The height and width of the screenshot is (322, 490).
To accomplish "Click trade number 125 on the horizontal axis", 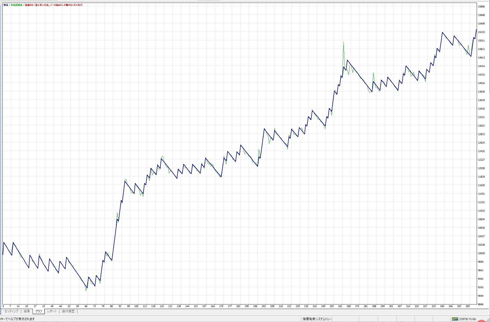I will tap(162, 306).
